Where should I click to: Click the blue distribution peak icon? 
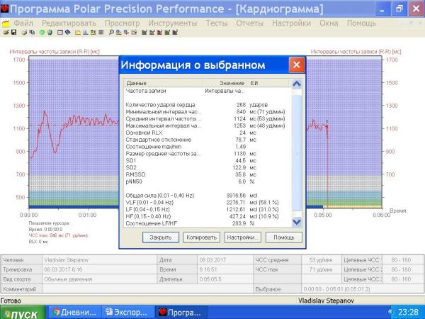click(x=86, y=33)
